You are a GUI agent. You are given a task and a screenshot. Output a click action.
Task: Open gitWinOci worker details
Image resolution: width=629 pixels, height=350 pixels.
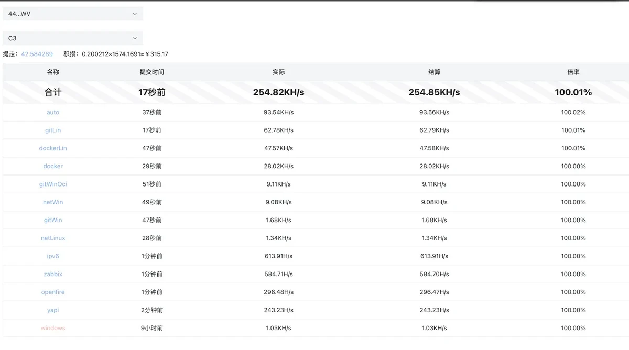[x=53, y=184]
